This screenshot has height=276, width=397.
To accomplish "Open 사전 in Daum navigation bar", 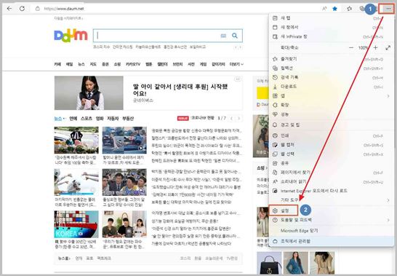I will [x=191, y=64].
